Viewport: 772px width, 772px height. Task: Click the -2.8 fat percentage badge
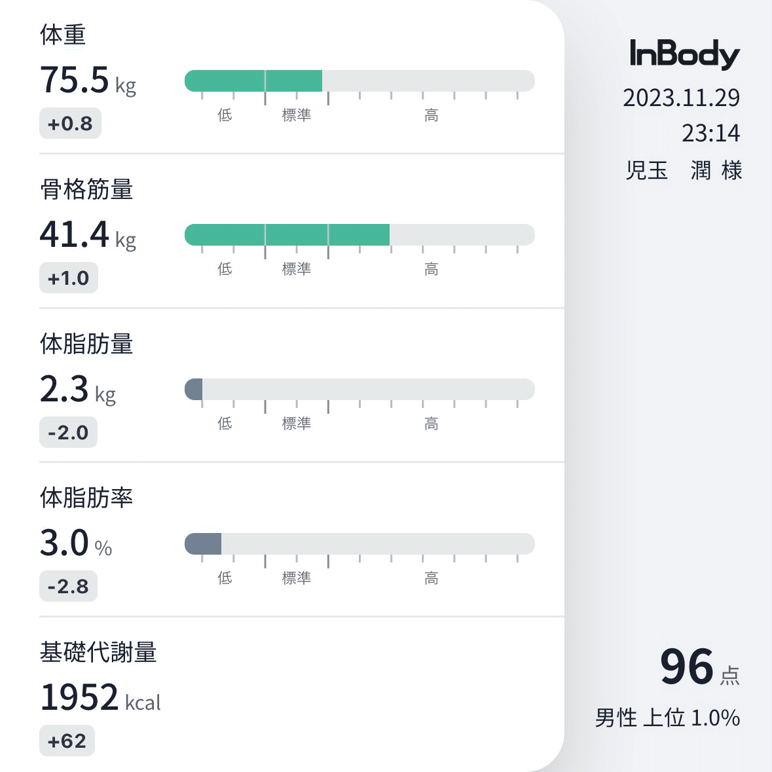coord(68,587)
